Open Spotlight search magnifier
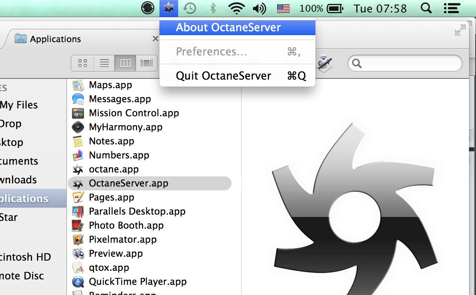Image resolution: width=476 pixels, height=295 pixels. click(427, 8)
